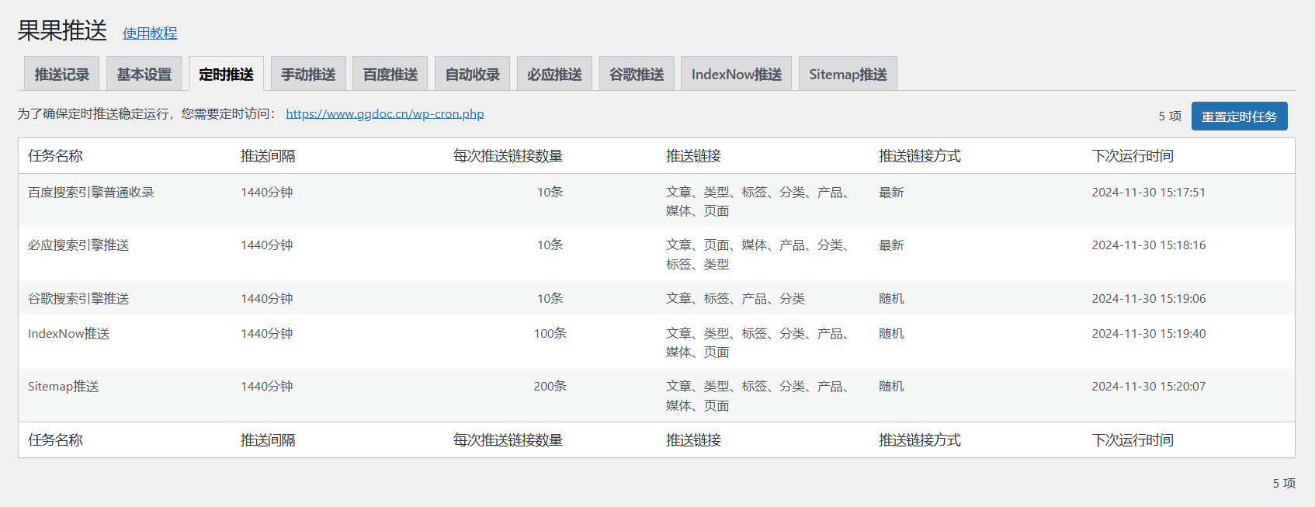Click the 5 项 count above the table
The image size is (1315, 507).
pyautogui.click(x=1170, y=116)
